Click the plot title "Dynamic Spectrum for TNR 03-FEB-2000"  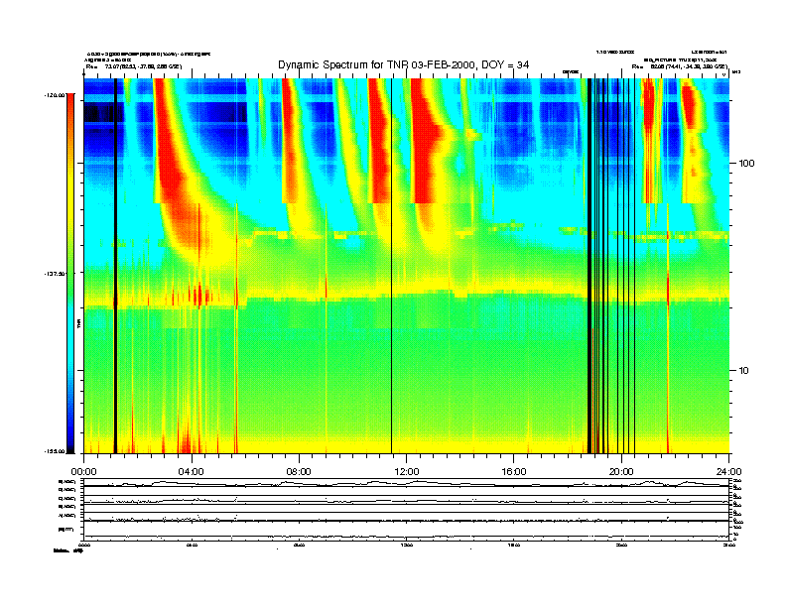click(376, 64)
